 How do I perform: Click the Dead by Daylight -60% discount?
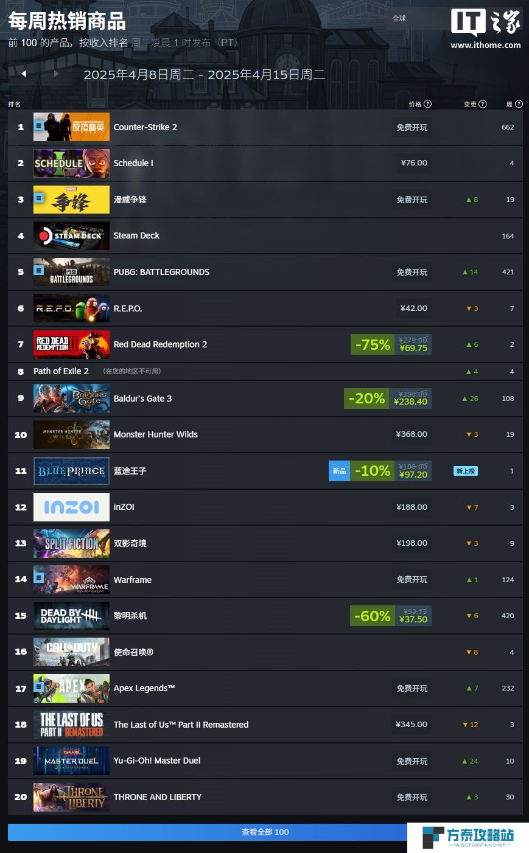click(x=372, y=616)
